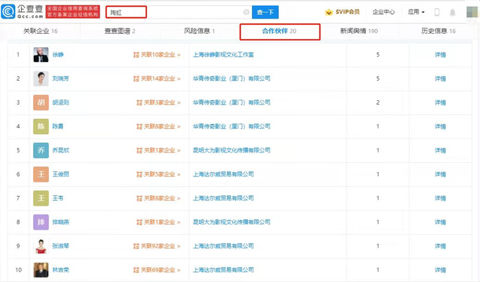Screen dimensions: 480x282
Task: Click the orange 王 avatar tile in row 6
Action: (x=41, y=174)
